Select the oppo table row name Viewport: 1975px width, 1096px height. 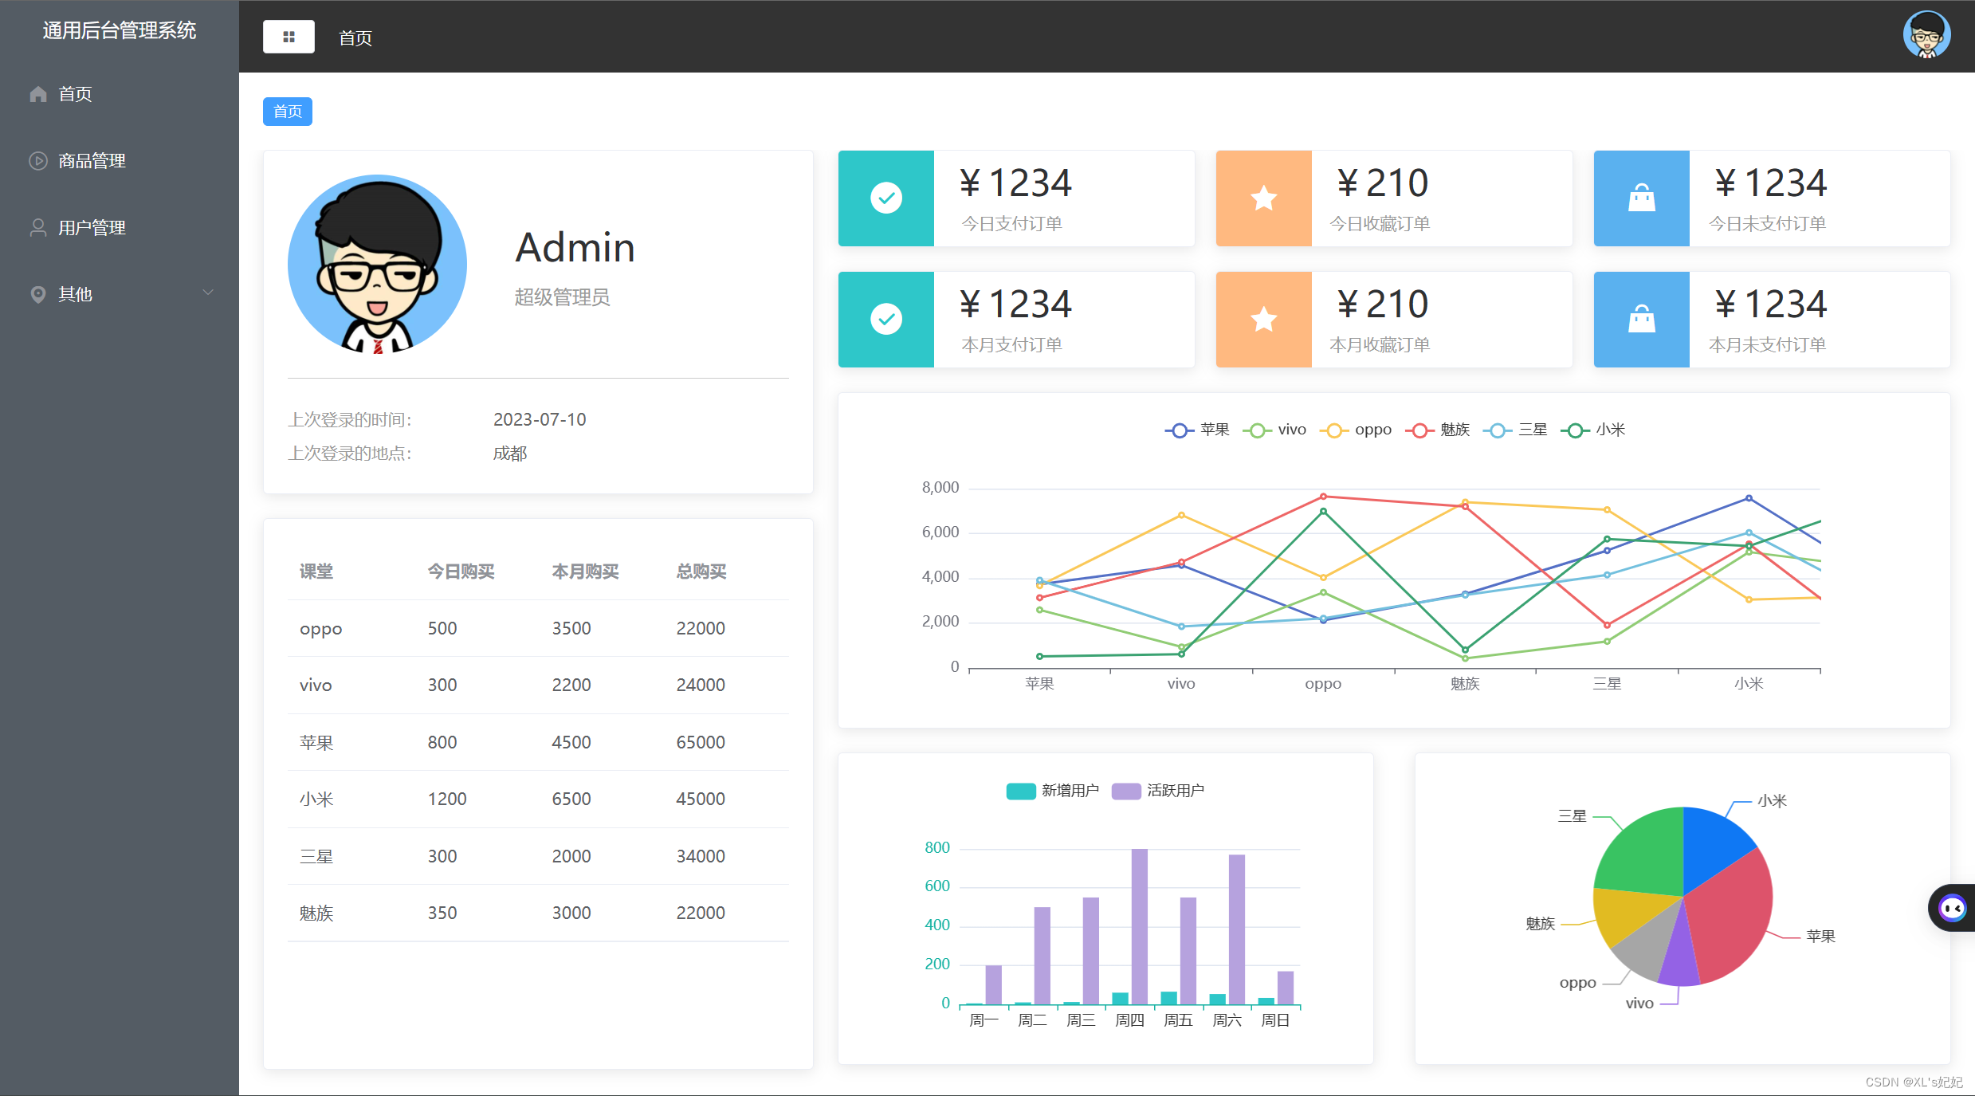tap(320, 629)
